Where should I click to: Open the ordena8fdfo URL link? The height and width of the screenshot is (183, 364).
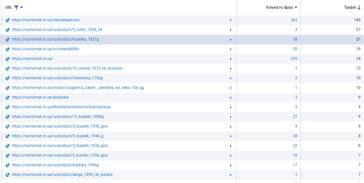pos(45,49)
